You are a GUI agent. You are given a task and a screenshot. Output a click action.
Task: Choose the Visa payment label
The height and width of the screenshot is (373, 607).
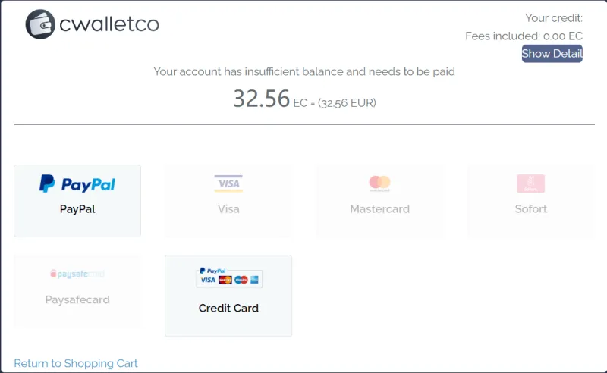click(x=228, y=208)
